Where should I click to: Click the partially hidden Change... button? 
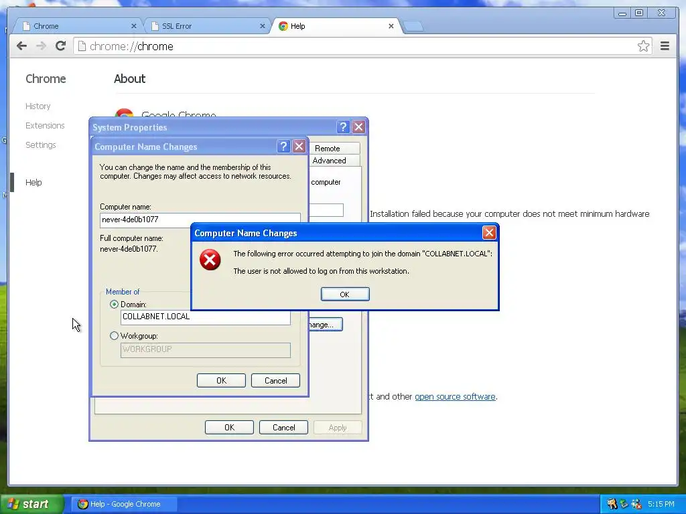click(326, 325)
